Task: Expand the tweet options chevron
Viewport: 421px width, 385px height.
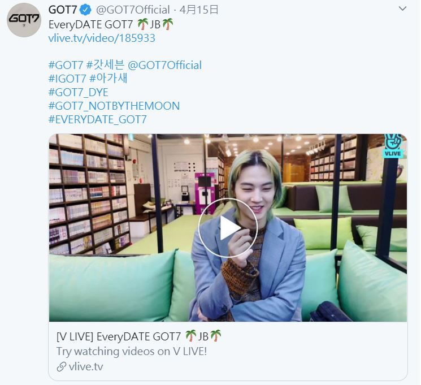Action: pos(402,8)
